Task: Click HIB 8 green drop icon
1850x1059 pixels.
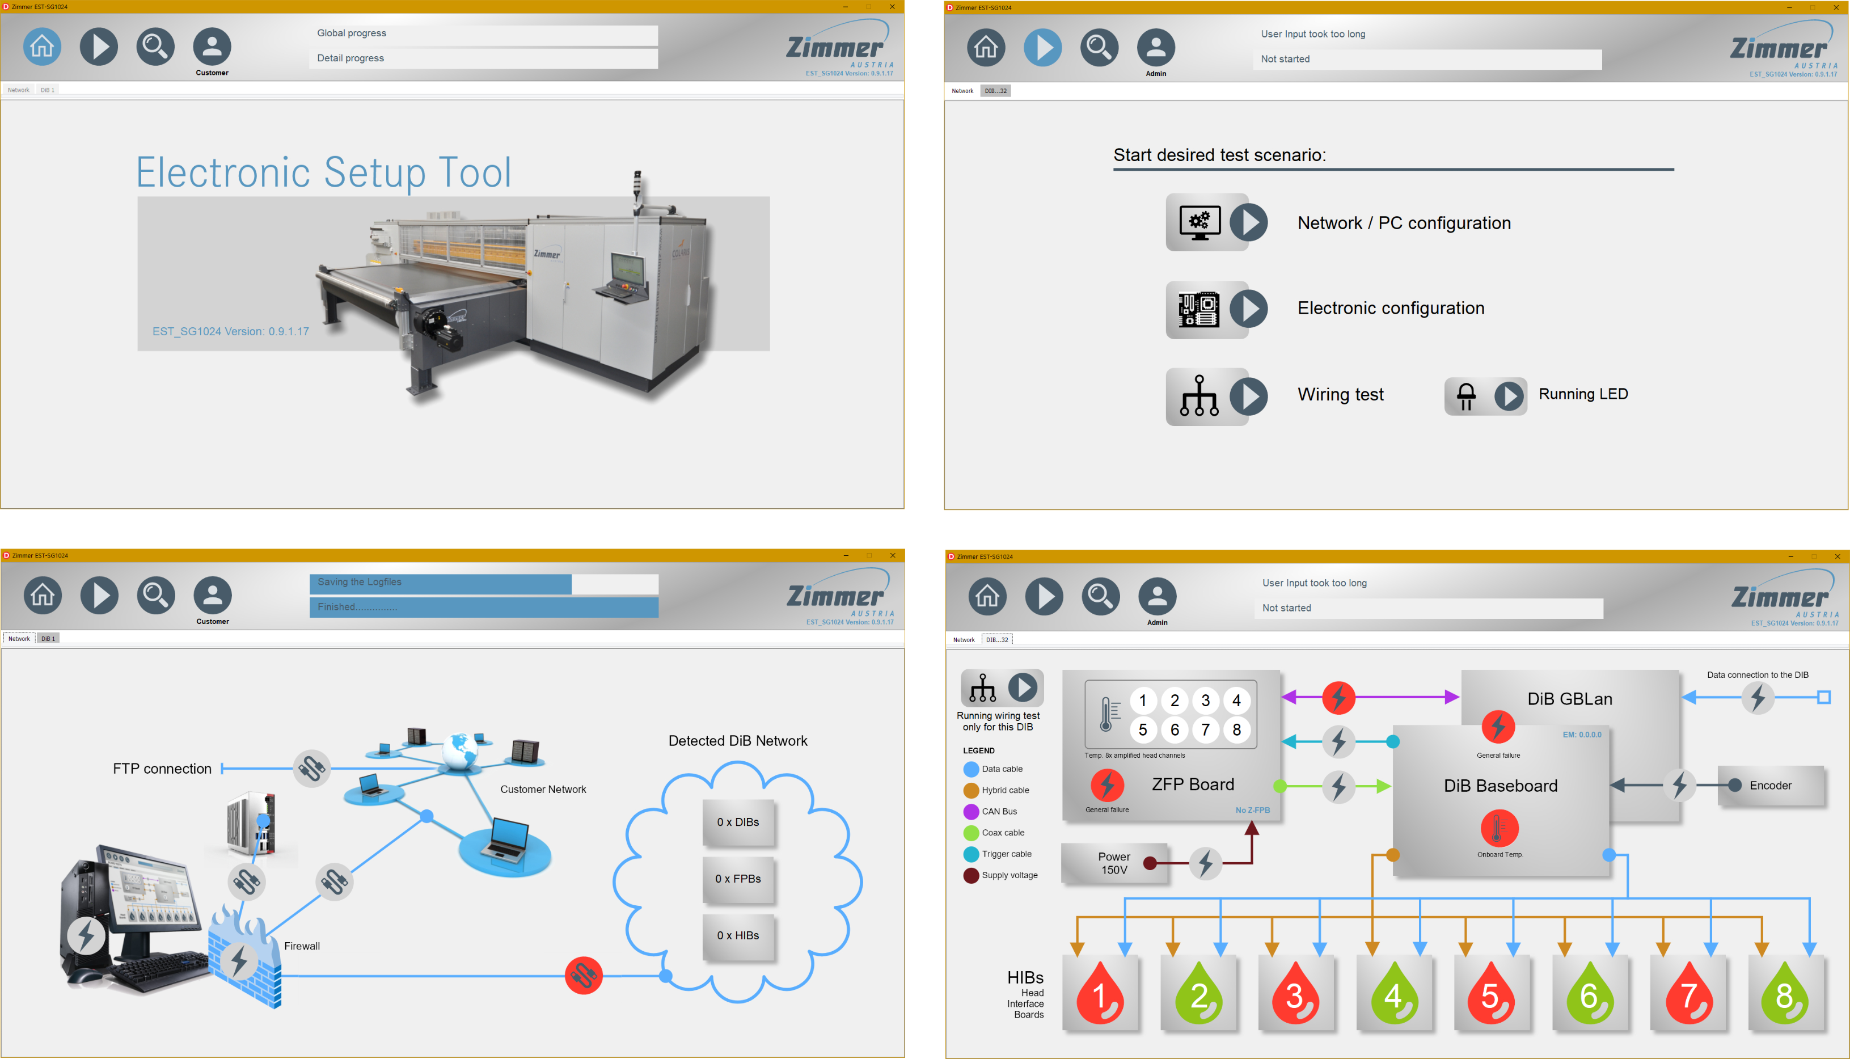Action: pyautogui.click(x=1786, y=994)
